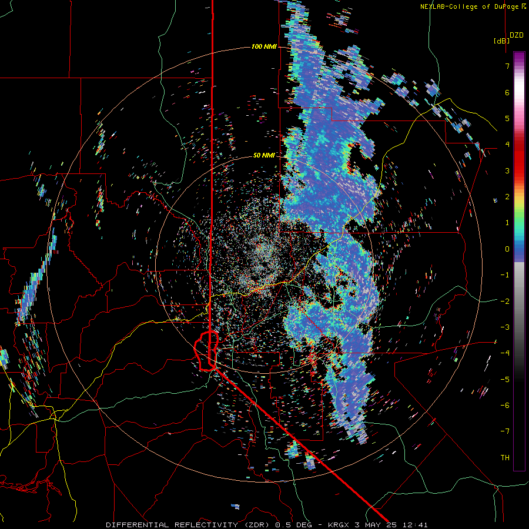This screenshot has width=529, height=529.
Task: Click the 3 value on the color scale
Action: tap(507, 170)
